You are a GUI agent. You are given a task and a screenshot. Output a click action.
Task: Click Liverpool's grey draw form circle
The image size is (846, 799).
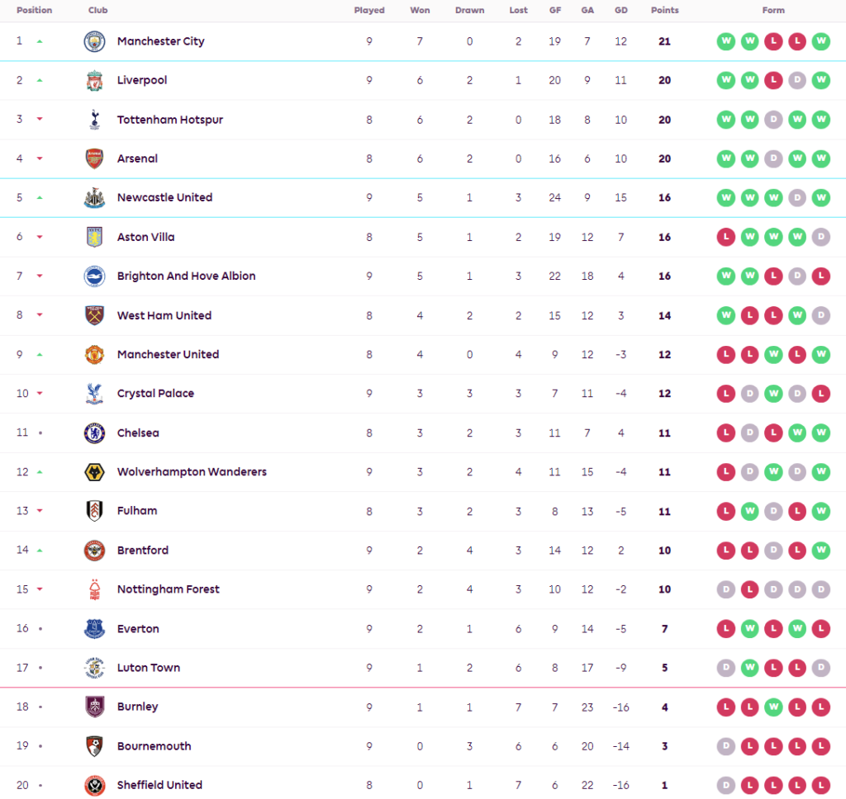(797, 80)
